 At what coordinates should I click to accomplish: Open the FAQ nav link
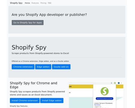tap(49, 3)
